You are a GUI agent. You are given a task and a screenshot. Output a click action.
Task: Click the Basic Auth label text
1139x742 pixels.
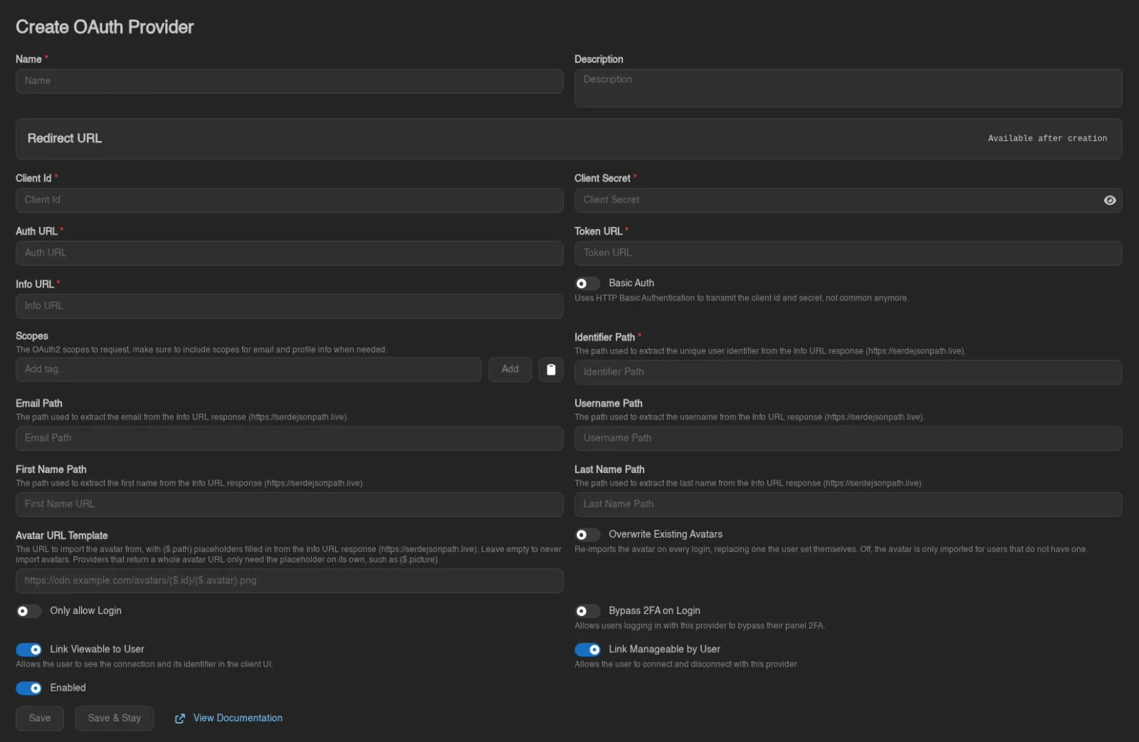[x=631, y=283]
